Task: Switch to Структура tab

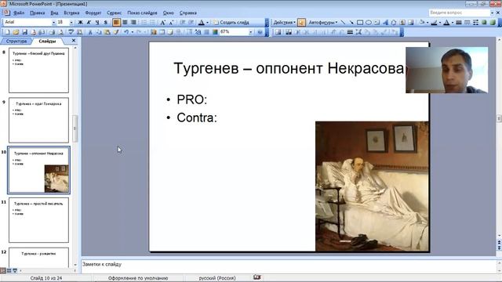Action: [16, 41]
